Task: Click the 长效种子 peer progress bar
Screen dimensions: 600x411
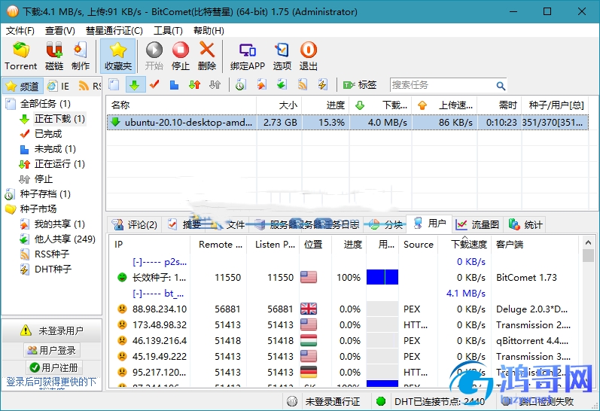Action: [382, 277]
